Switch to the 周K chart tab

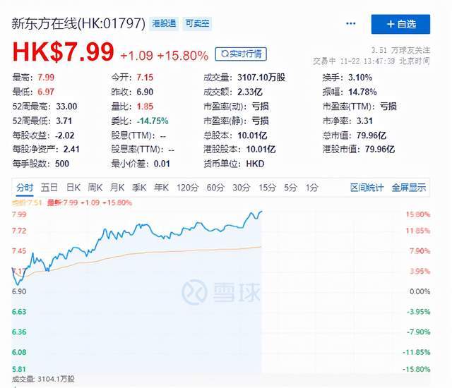click(95, 188)
